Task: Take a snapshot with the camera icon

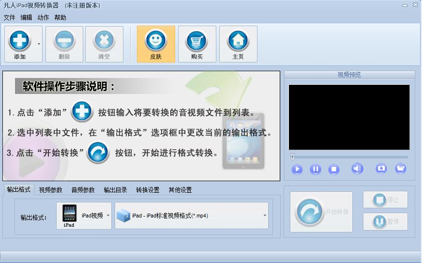Action: 381,169
